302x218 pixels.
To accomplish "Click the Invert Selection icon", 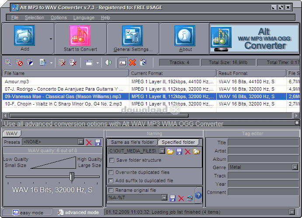I will (x=30, y=62).
